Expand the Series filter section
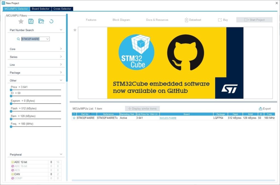The width and height of the screenshot is (280, 185). (x=61, y=57)
